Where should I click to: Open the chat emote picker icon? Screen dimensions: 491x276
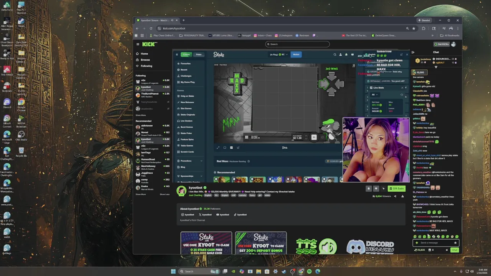click(455, 243)
